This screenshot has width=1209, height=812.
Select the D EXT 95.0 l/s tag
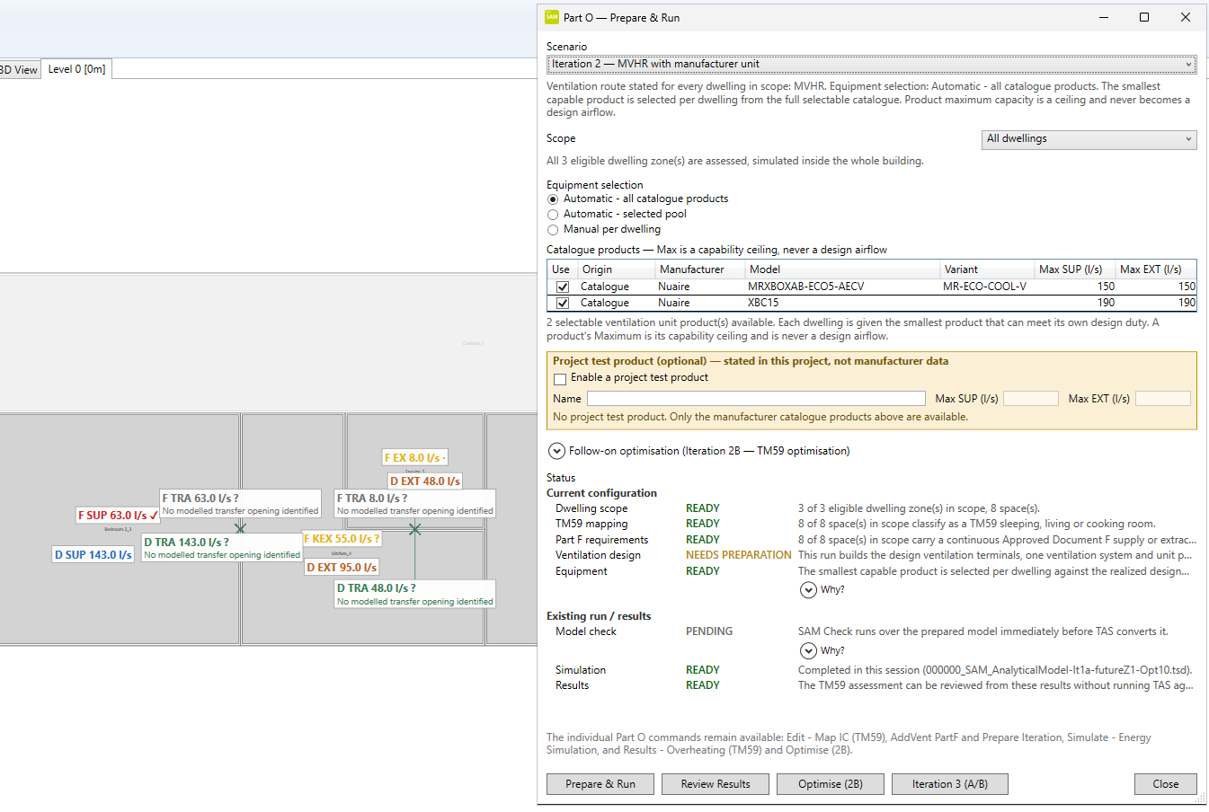[x=342, y=568]
